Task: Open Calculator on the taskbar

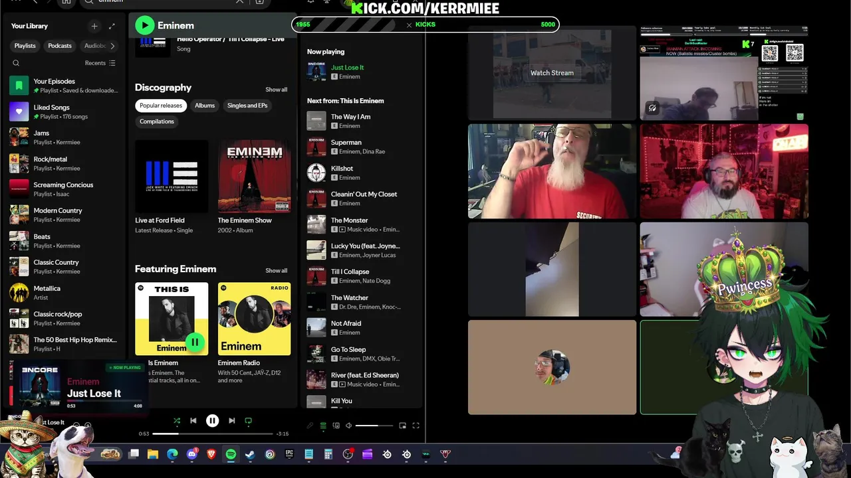Action: click(x=328, y=454)
